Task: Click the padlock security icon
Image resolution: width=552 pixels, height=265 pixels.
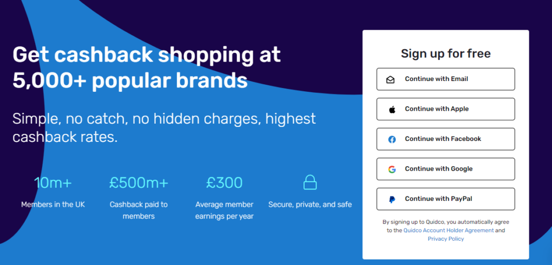Action: point(310,182)
